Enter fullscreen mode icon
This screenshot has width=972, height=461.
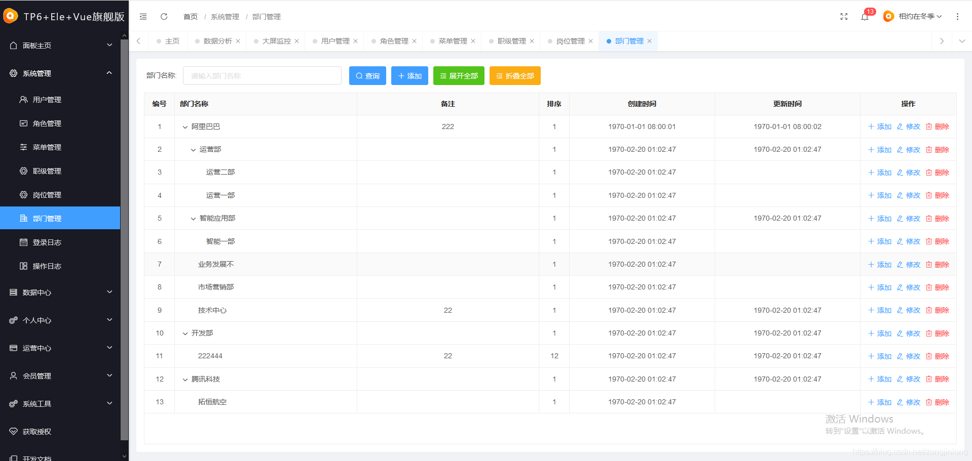pos(844,17)
